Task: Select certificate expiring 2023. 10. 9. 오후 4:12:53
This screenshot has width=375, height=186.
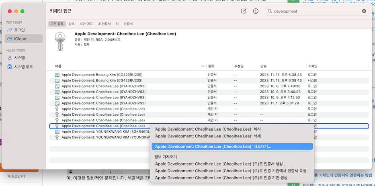Action: pyautogui.click(x=209, y=98)
